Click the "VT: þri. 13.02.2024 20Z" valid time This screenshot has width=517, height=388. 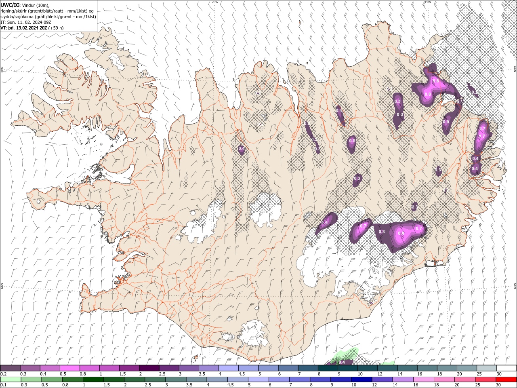[24, 28]
